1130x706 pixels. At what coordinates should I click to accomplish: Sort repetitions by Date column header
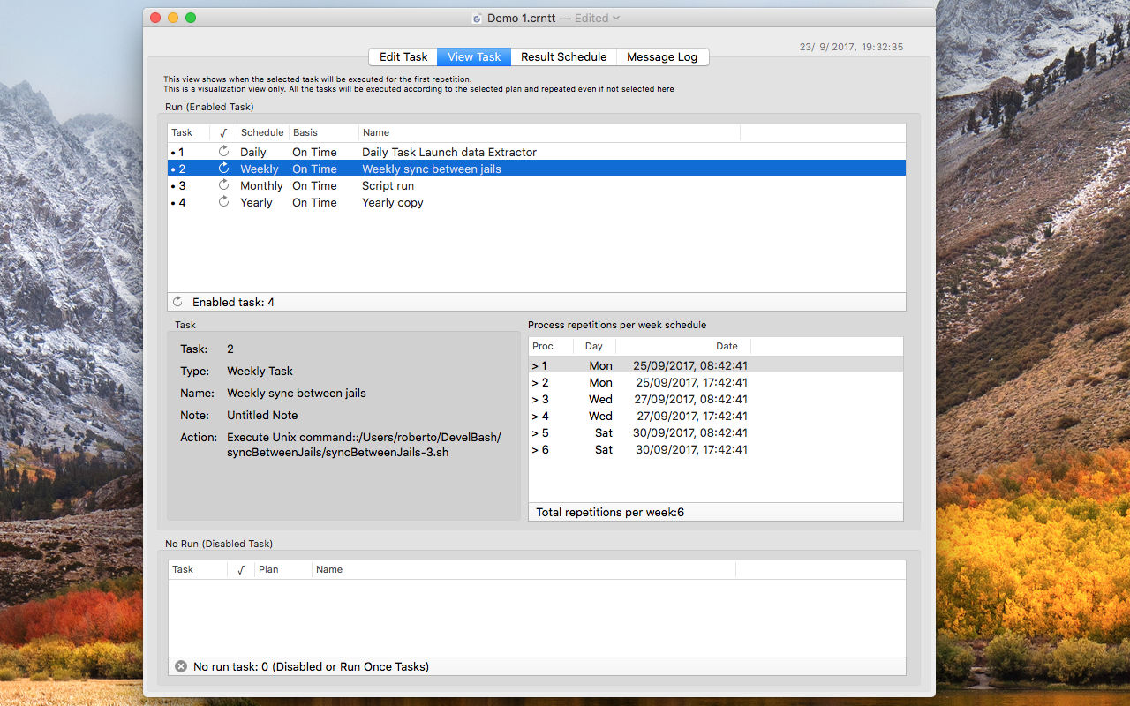tap(727, 346)
